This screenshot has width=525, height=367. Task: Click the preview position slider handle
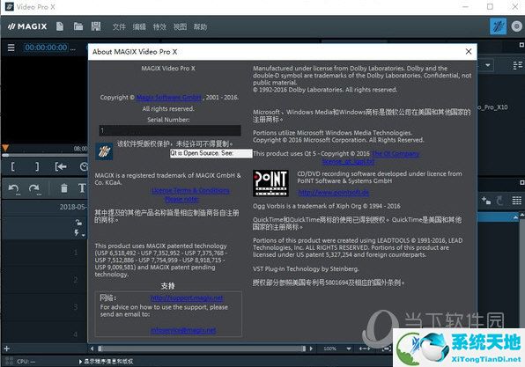[x=5, y=155]
